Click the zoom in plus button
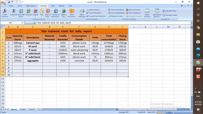This screenshot has height=114, width=203. click(x=191, y=112)
